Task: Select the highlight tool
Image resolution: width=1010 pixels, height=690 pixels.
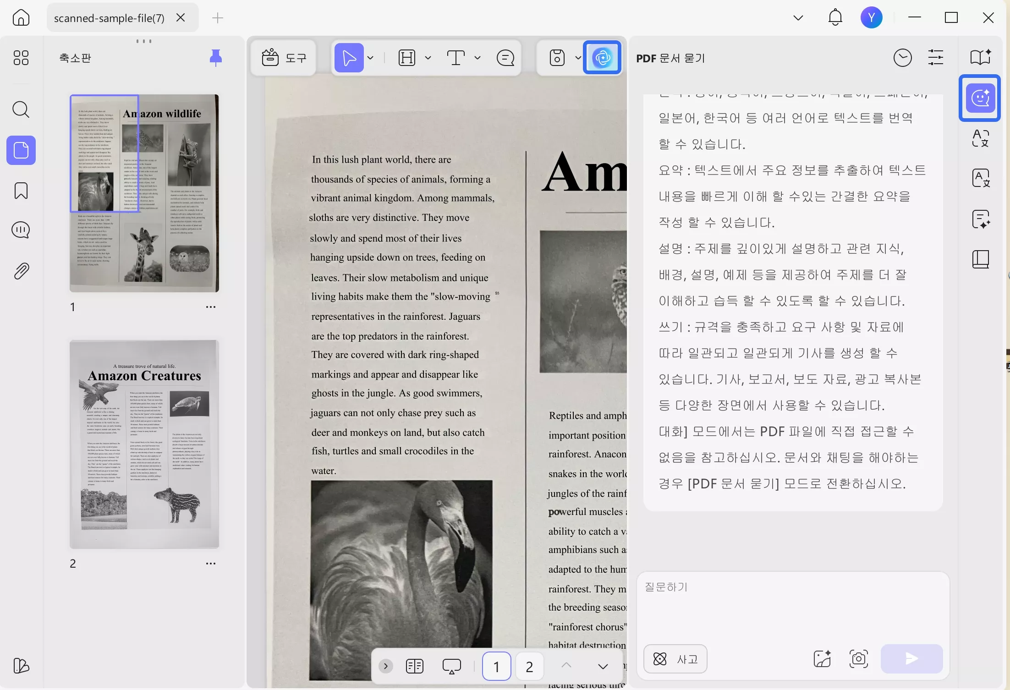Action: point(407,58)
